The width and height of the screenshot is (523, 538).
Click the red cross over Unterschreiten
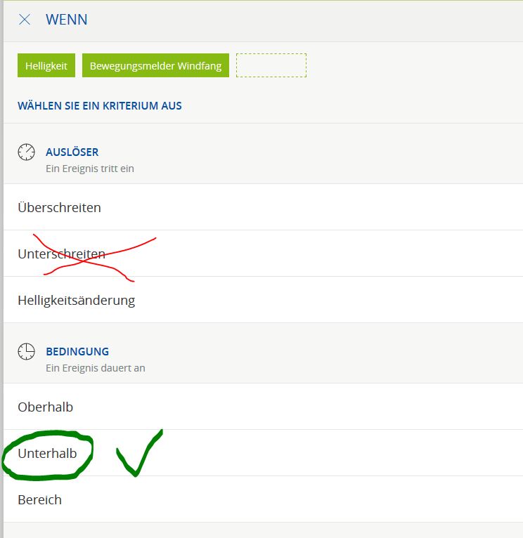click(88, 257)
